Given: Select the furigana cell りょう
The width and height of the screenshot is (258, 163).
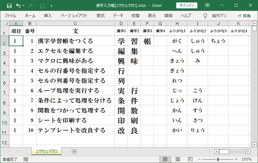Looking at the screenshot, I should [x=197, y=130].
